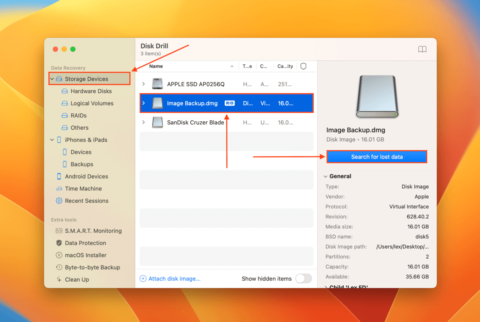
Task: Click the R/O badge on Image Backup.dmg
Action: [x=230, y=103]
